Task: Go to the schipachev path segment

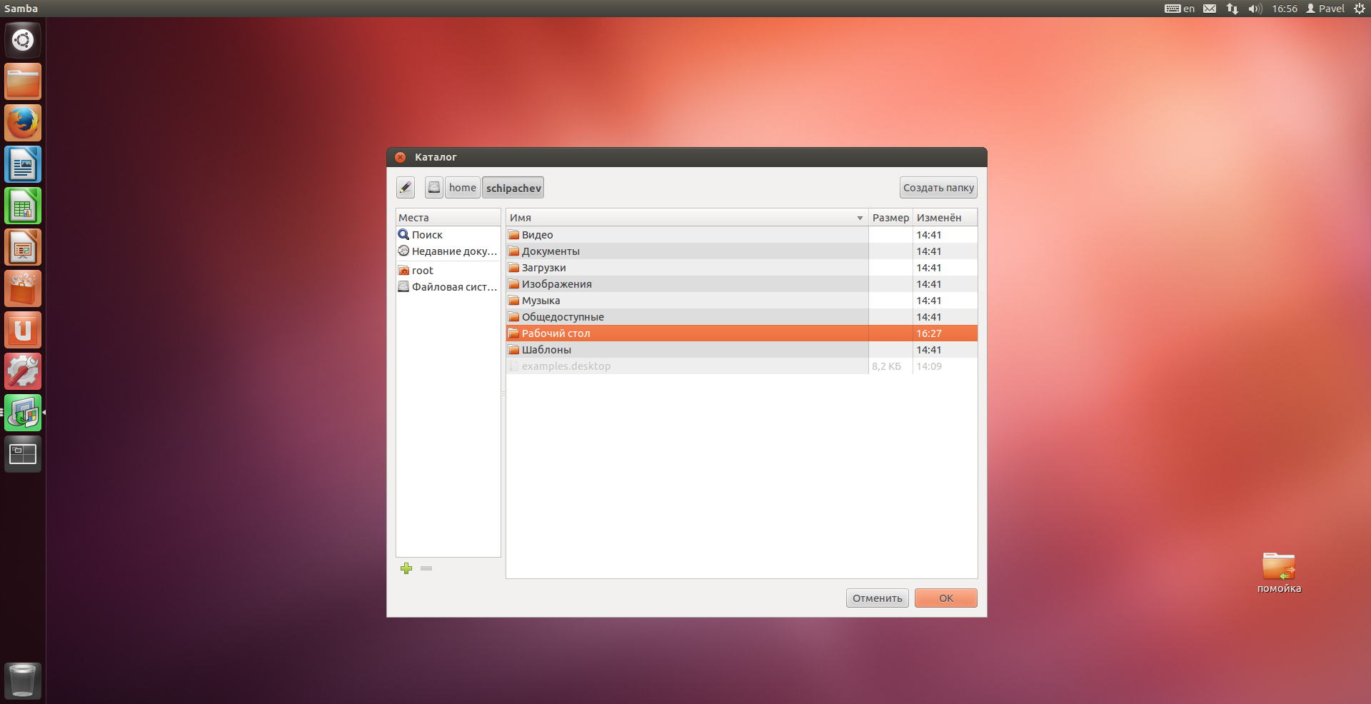Action: click(513, 188)
